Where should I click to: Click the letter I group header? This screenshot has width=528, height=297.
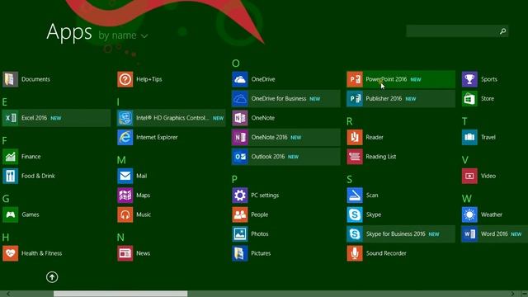pyautogui.click(x=118, y=102)
